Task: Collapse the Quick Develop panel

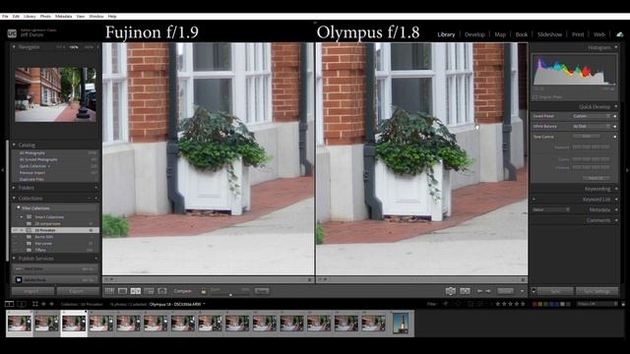Action: click(616, 107)
